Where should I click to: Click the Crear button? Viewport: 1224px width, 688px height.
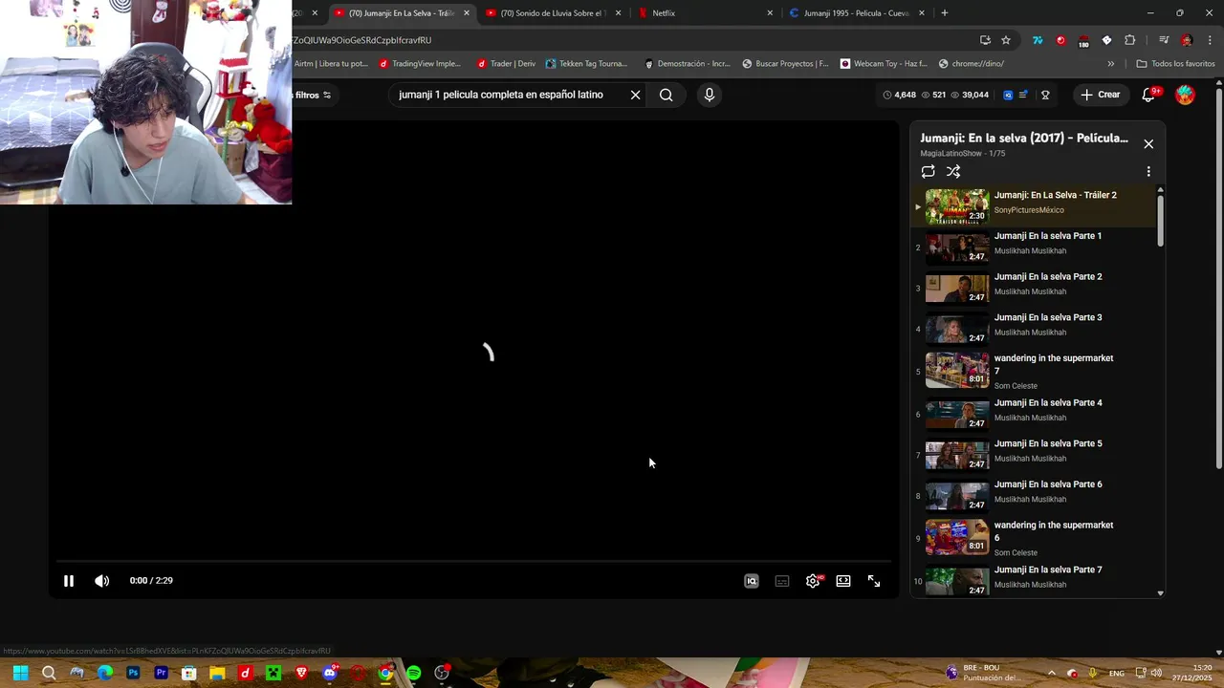coord(1100,95)
